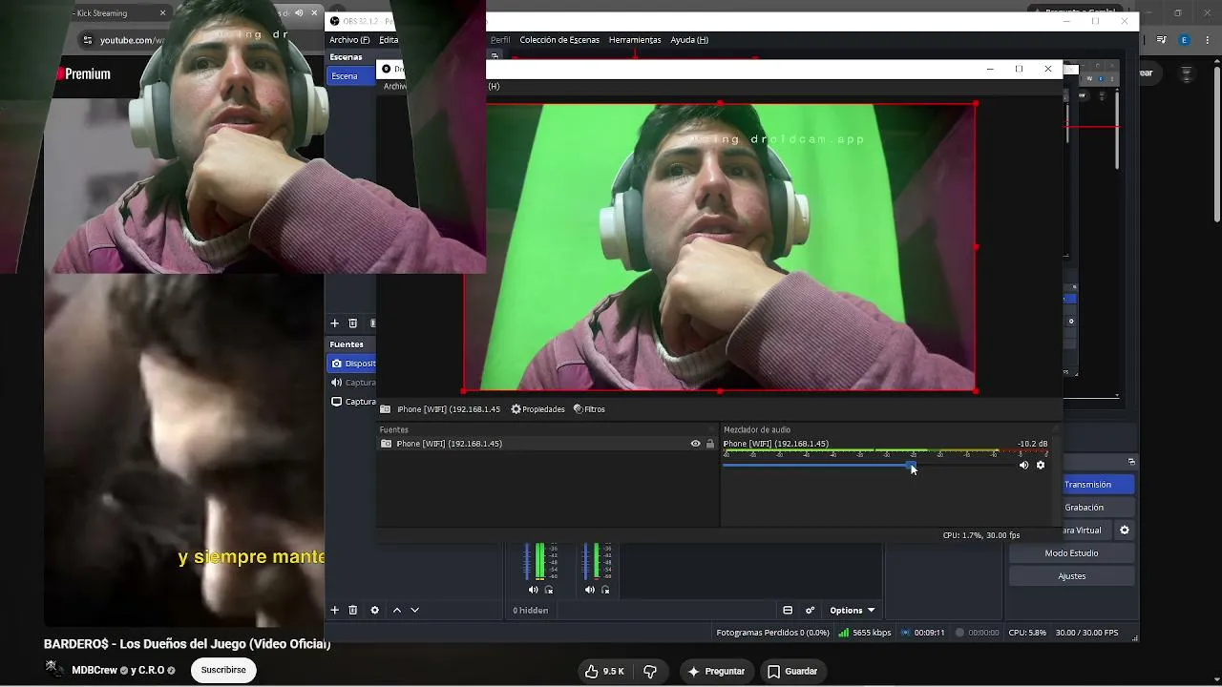Screen dimensions: 1222x687
Task: Open Perfil menu in OBS
Action: [500, 40]
